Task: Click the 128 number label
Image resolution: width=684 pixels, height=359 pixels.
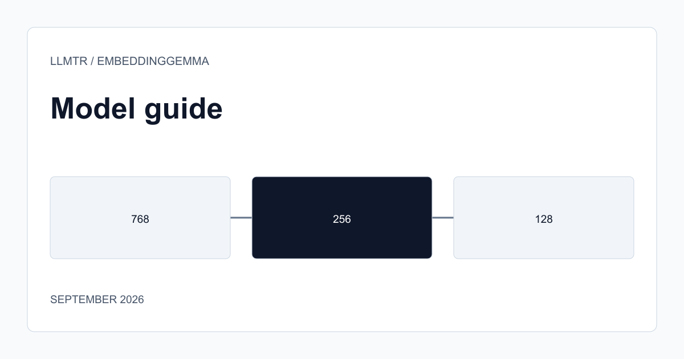Action: pyautogui.click(x=544, y=219)
